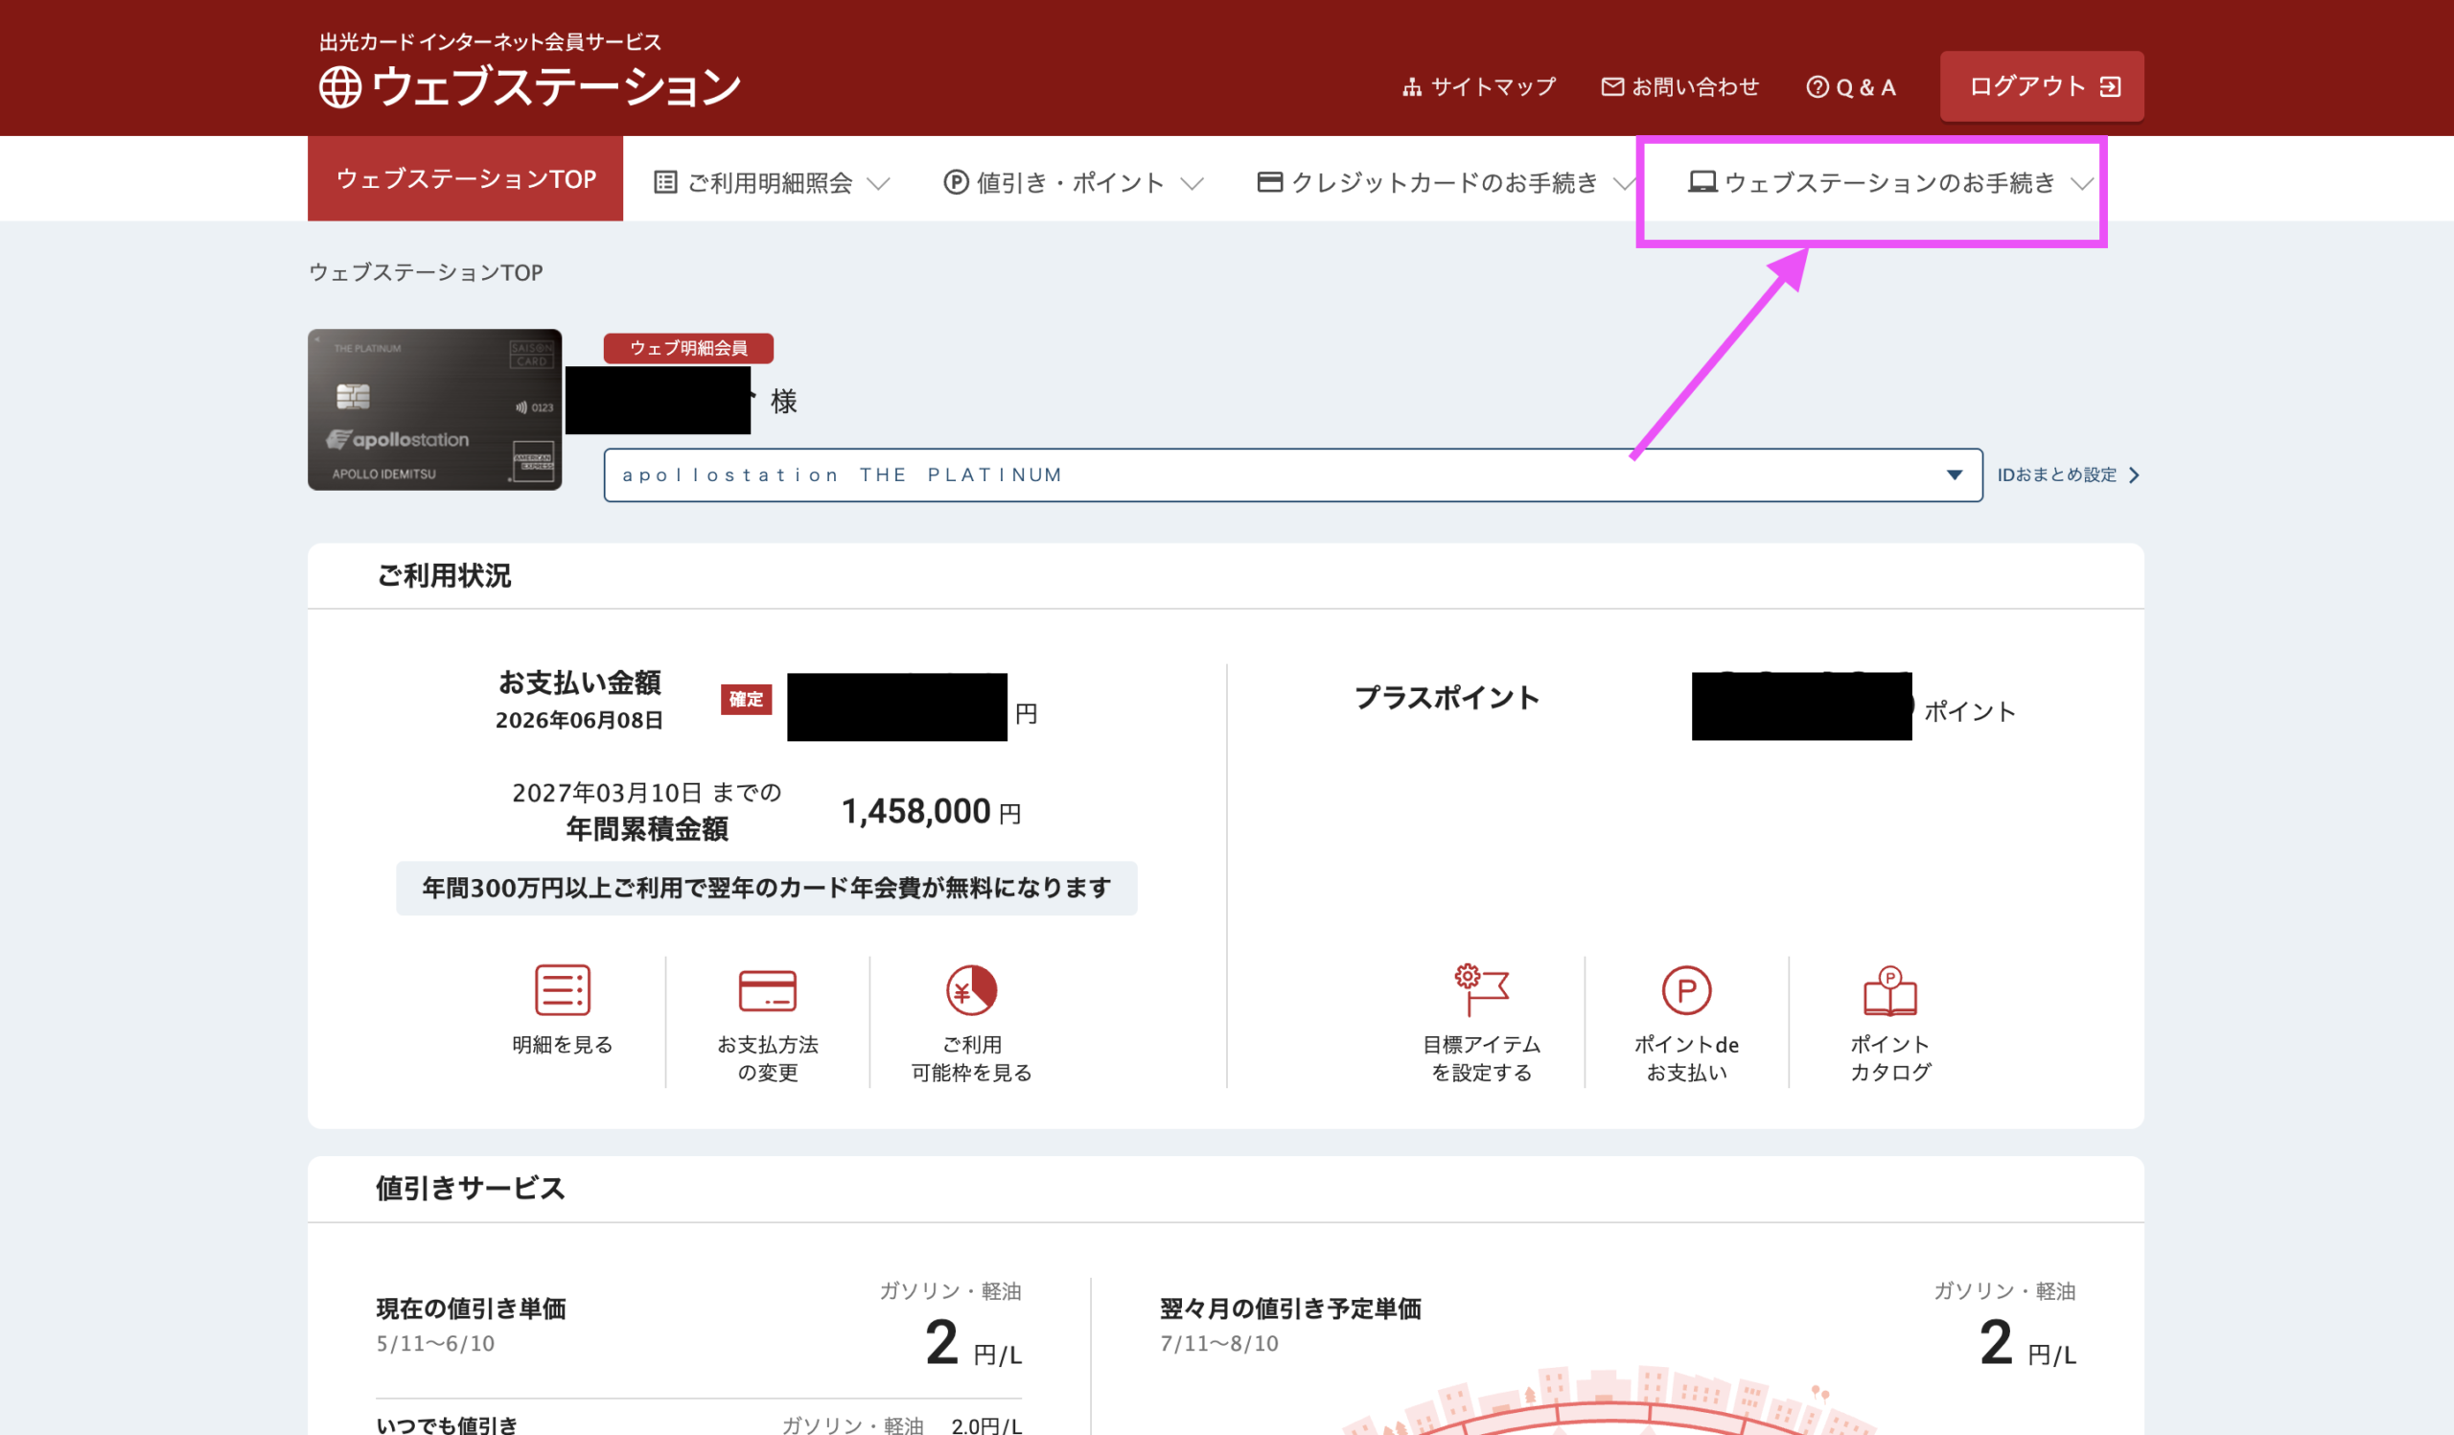The width and height of the screenshot is (2454, 1435).
Task: Open ポイントカタログ book icon
Action: click(1889, 990)
